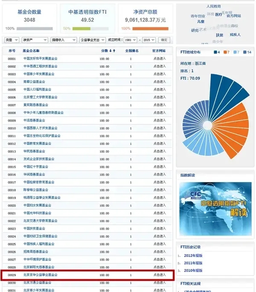Expand the 净资产 filter dropdown

pos(32,40)
